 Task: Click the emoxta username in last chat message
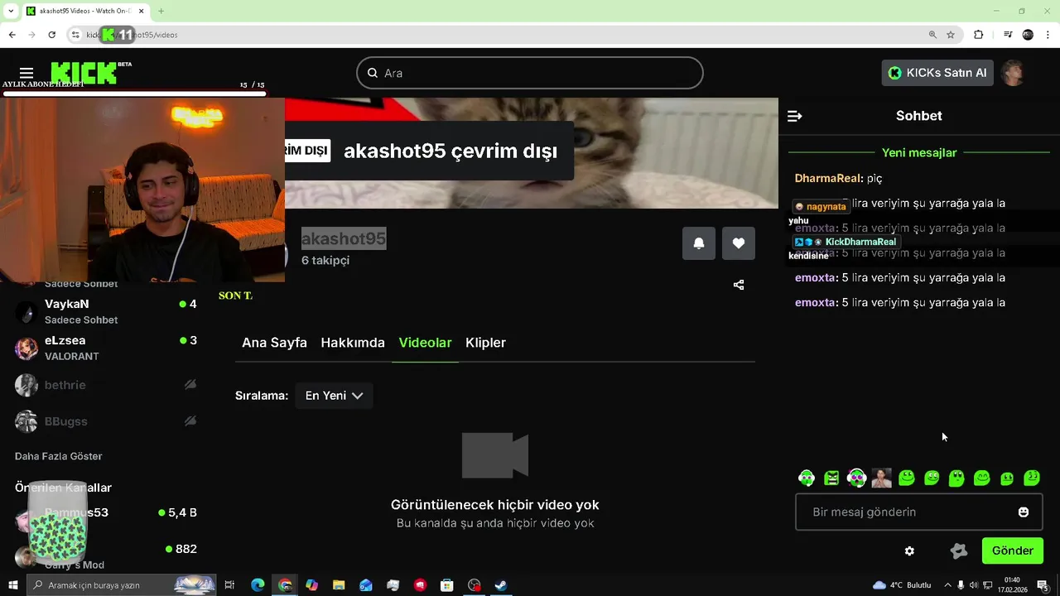click(815, 302)
